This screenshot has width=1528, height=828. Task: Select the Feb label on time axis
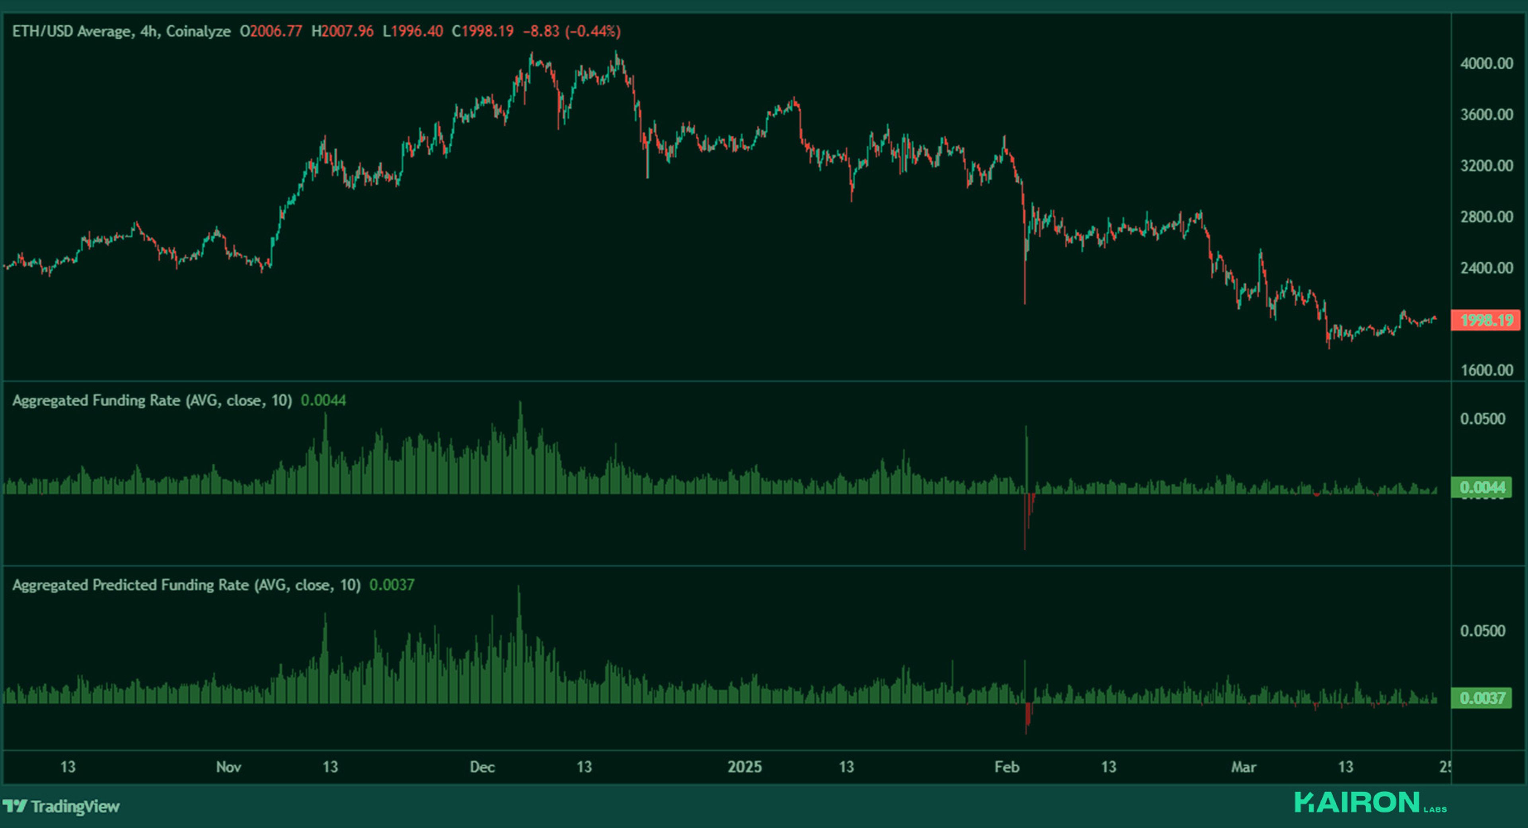[1007, 767]
